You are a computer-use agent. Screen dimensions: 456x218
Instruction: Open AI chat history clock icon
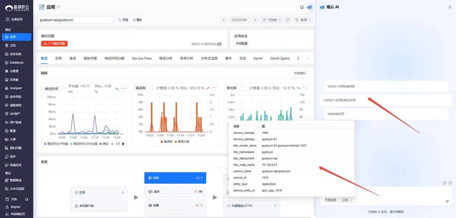pos(445,183)
